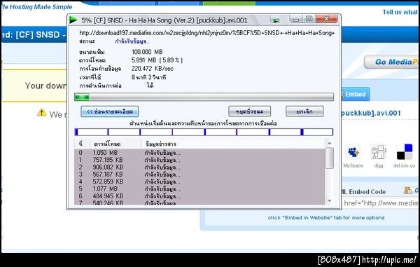Image resolution: width=420 pixels, height=267 pixels.
Task: Minimize the download progress dialog
Action: pos(295,20)
